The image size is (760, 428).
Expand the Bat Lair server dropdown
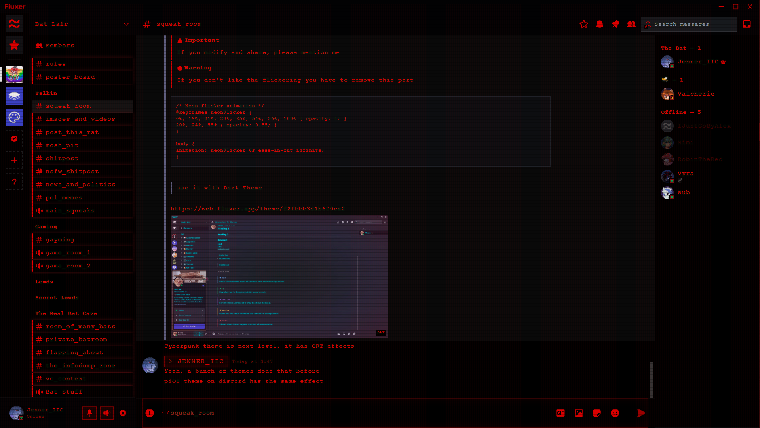126,24
